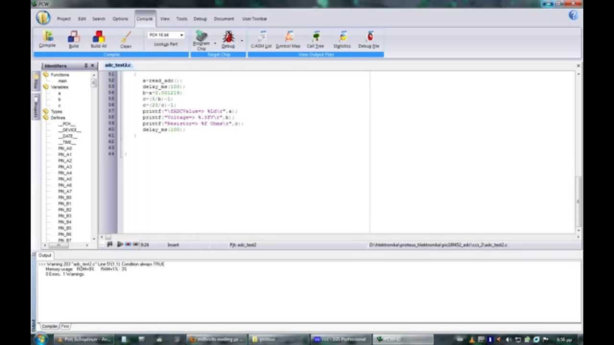Open the Project menu tab

(64, 19)
